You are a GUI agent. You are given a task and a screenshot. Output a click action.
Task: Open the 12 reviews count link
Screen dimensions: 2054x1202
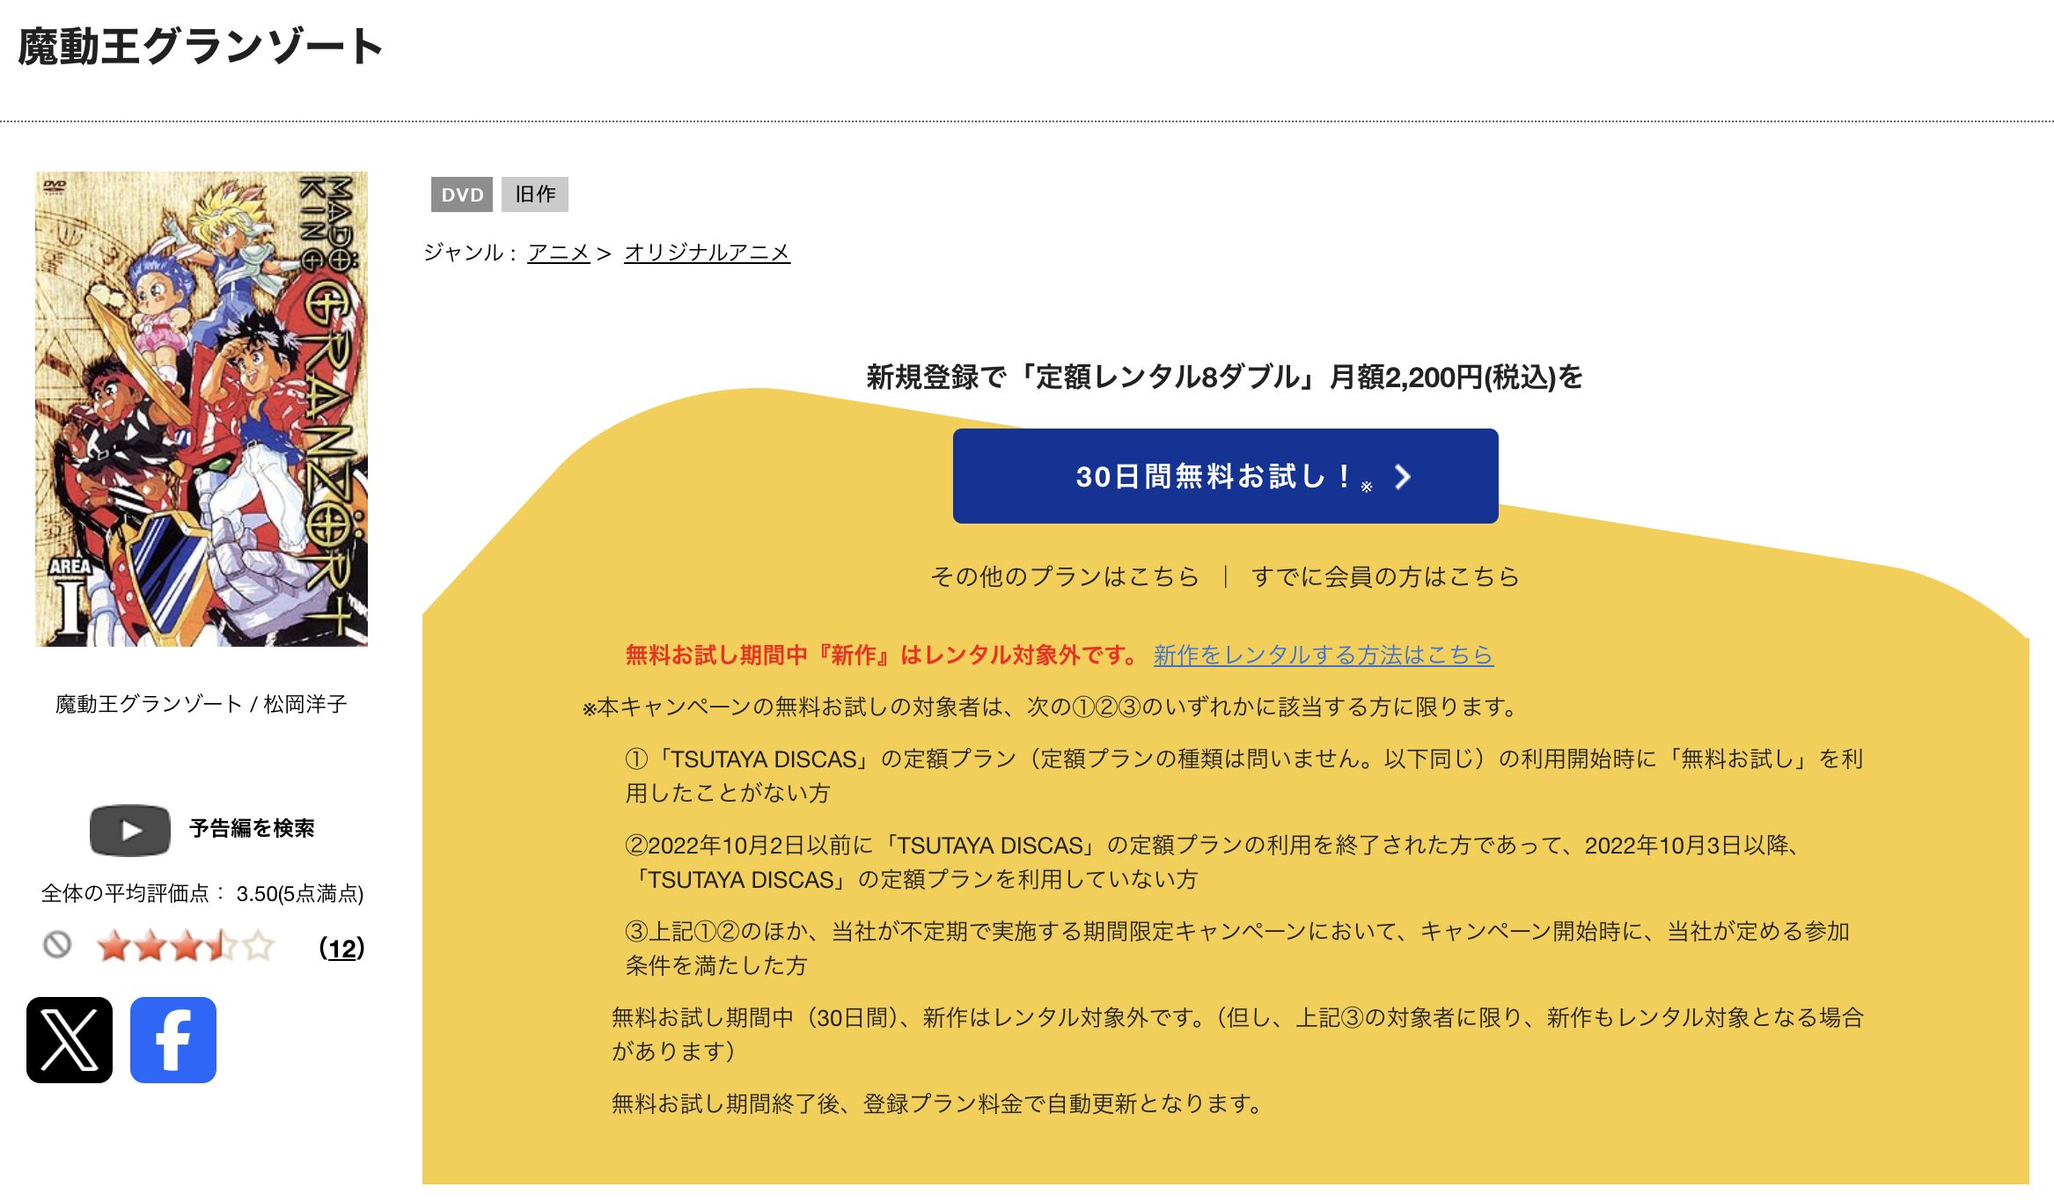point(341,948)
